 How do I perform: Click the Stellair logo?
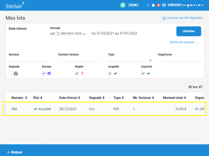(15, 5)
